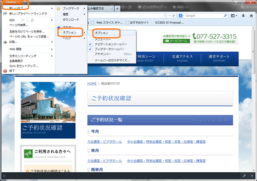Open the bookmarks menu dropdown arrow
Image resolution: width=257 pixels, height=181 pixels.
236,16
